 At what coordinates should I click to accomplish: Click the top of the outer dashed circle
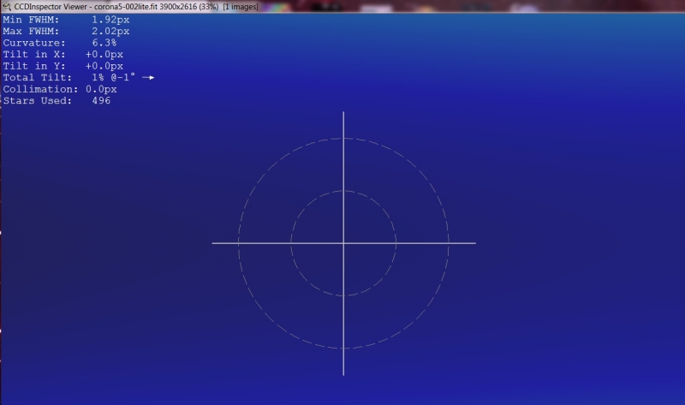[x=343, y=138]
